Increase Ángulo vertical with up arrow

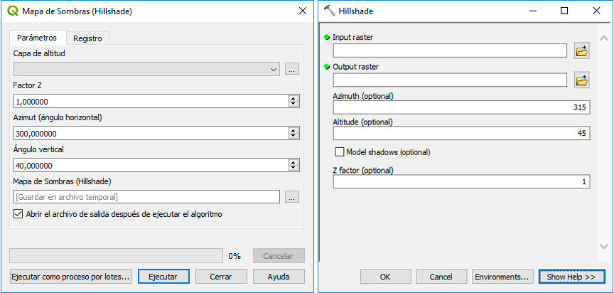(293, 162)
